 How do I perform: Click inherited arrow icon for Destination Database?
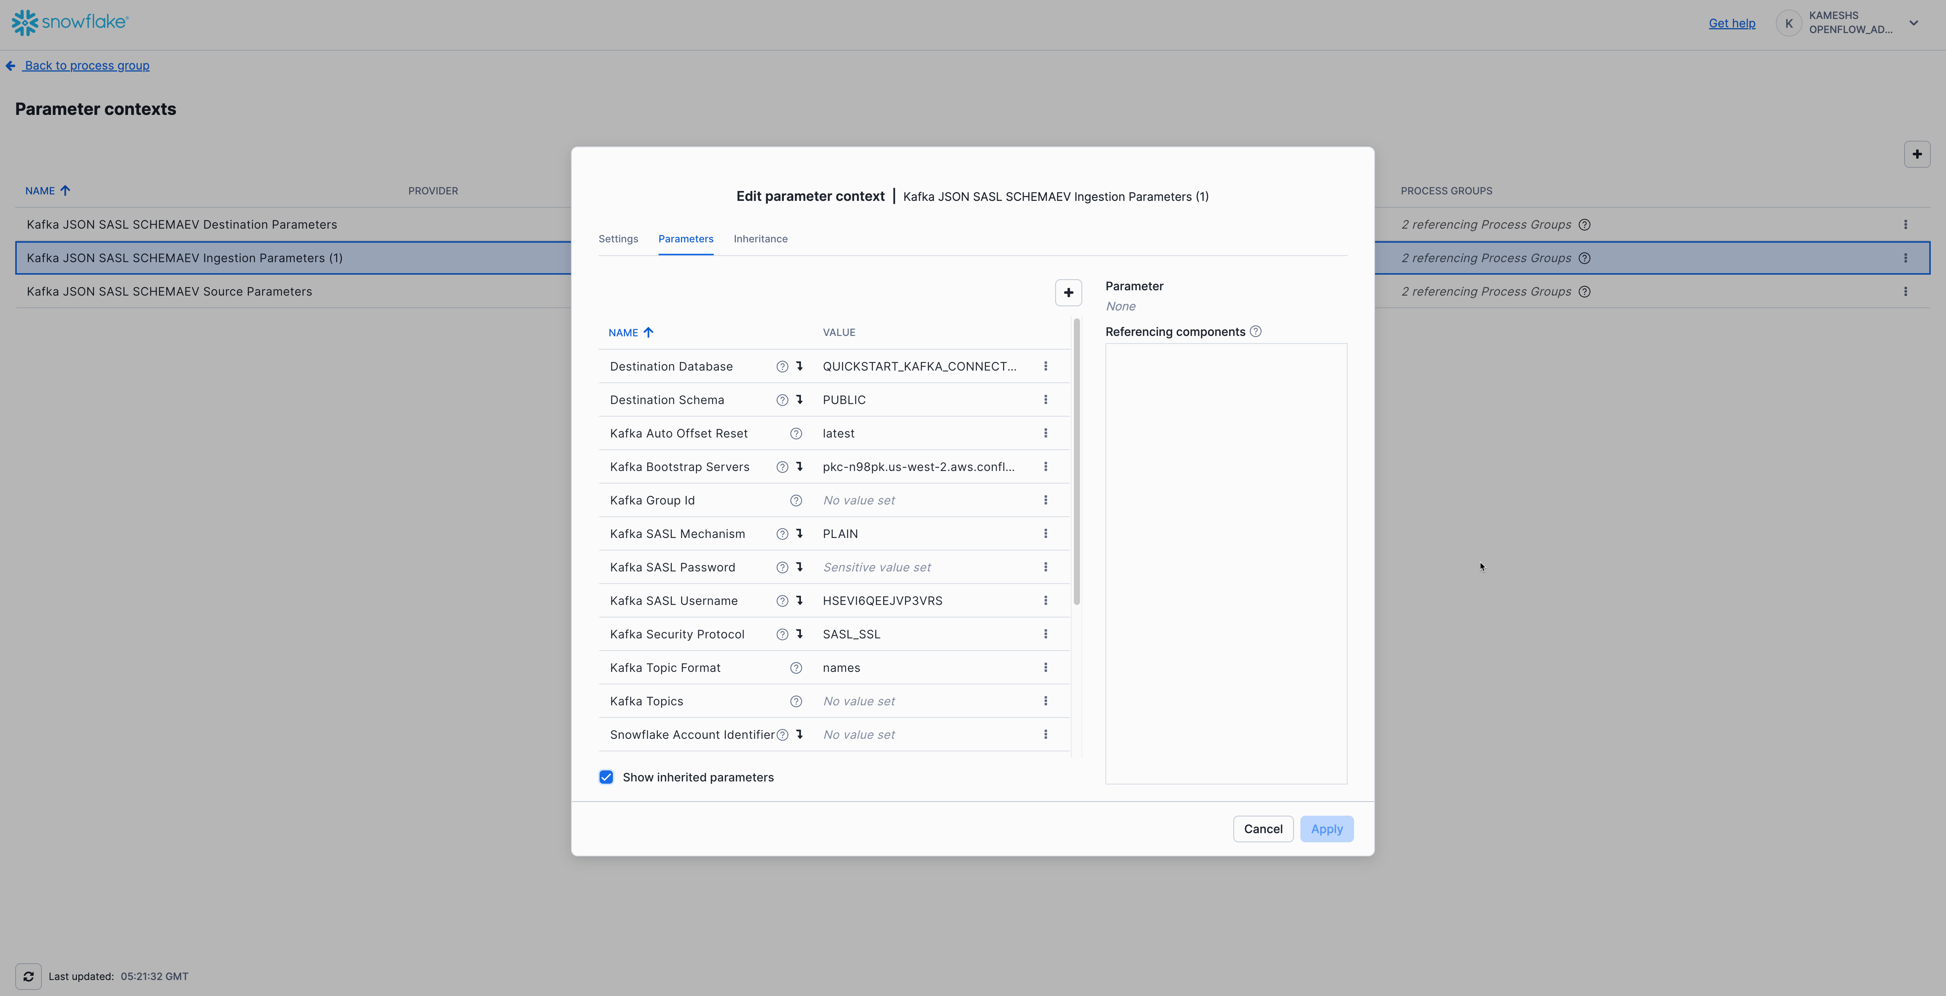[799, 366]
